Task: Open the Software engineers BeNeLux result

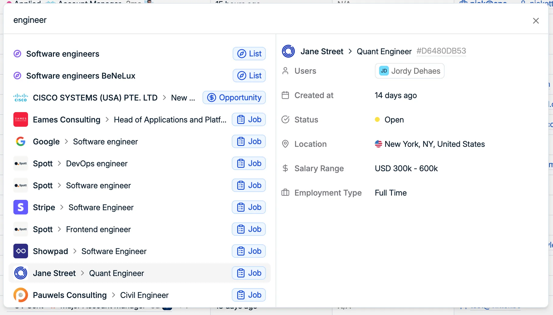Action: click(x=139, y=76)
